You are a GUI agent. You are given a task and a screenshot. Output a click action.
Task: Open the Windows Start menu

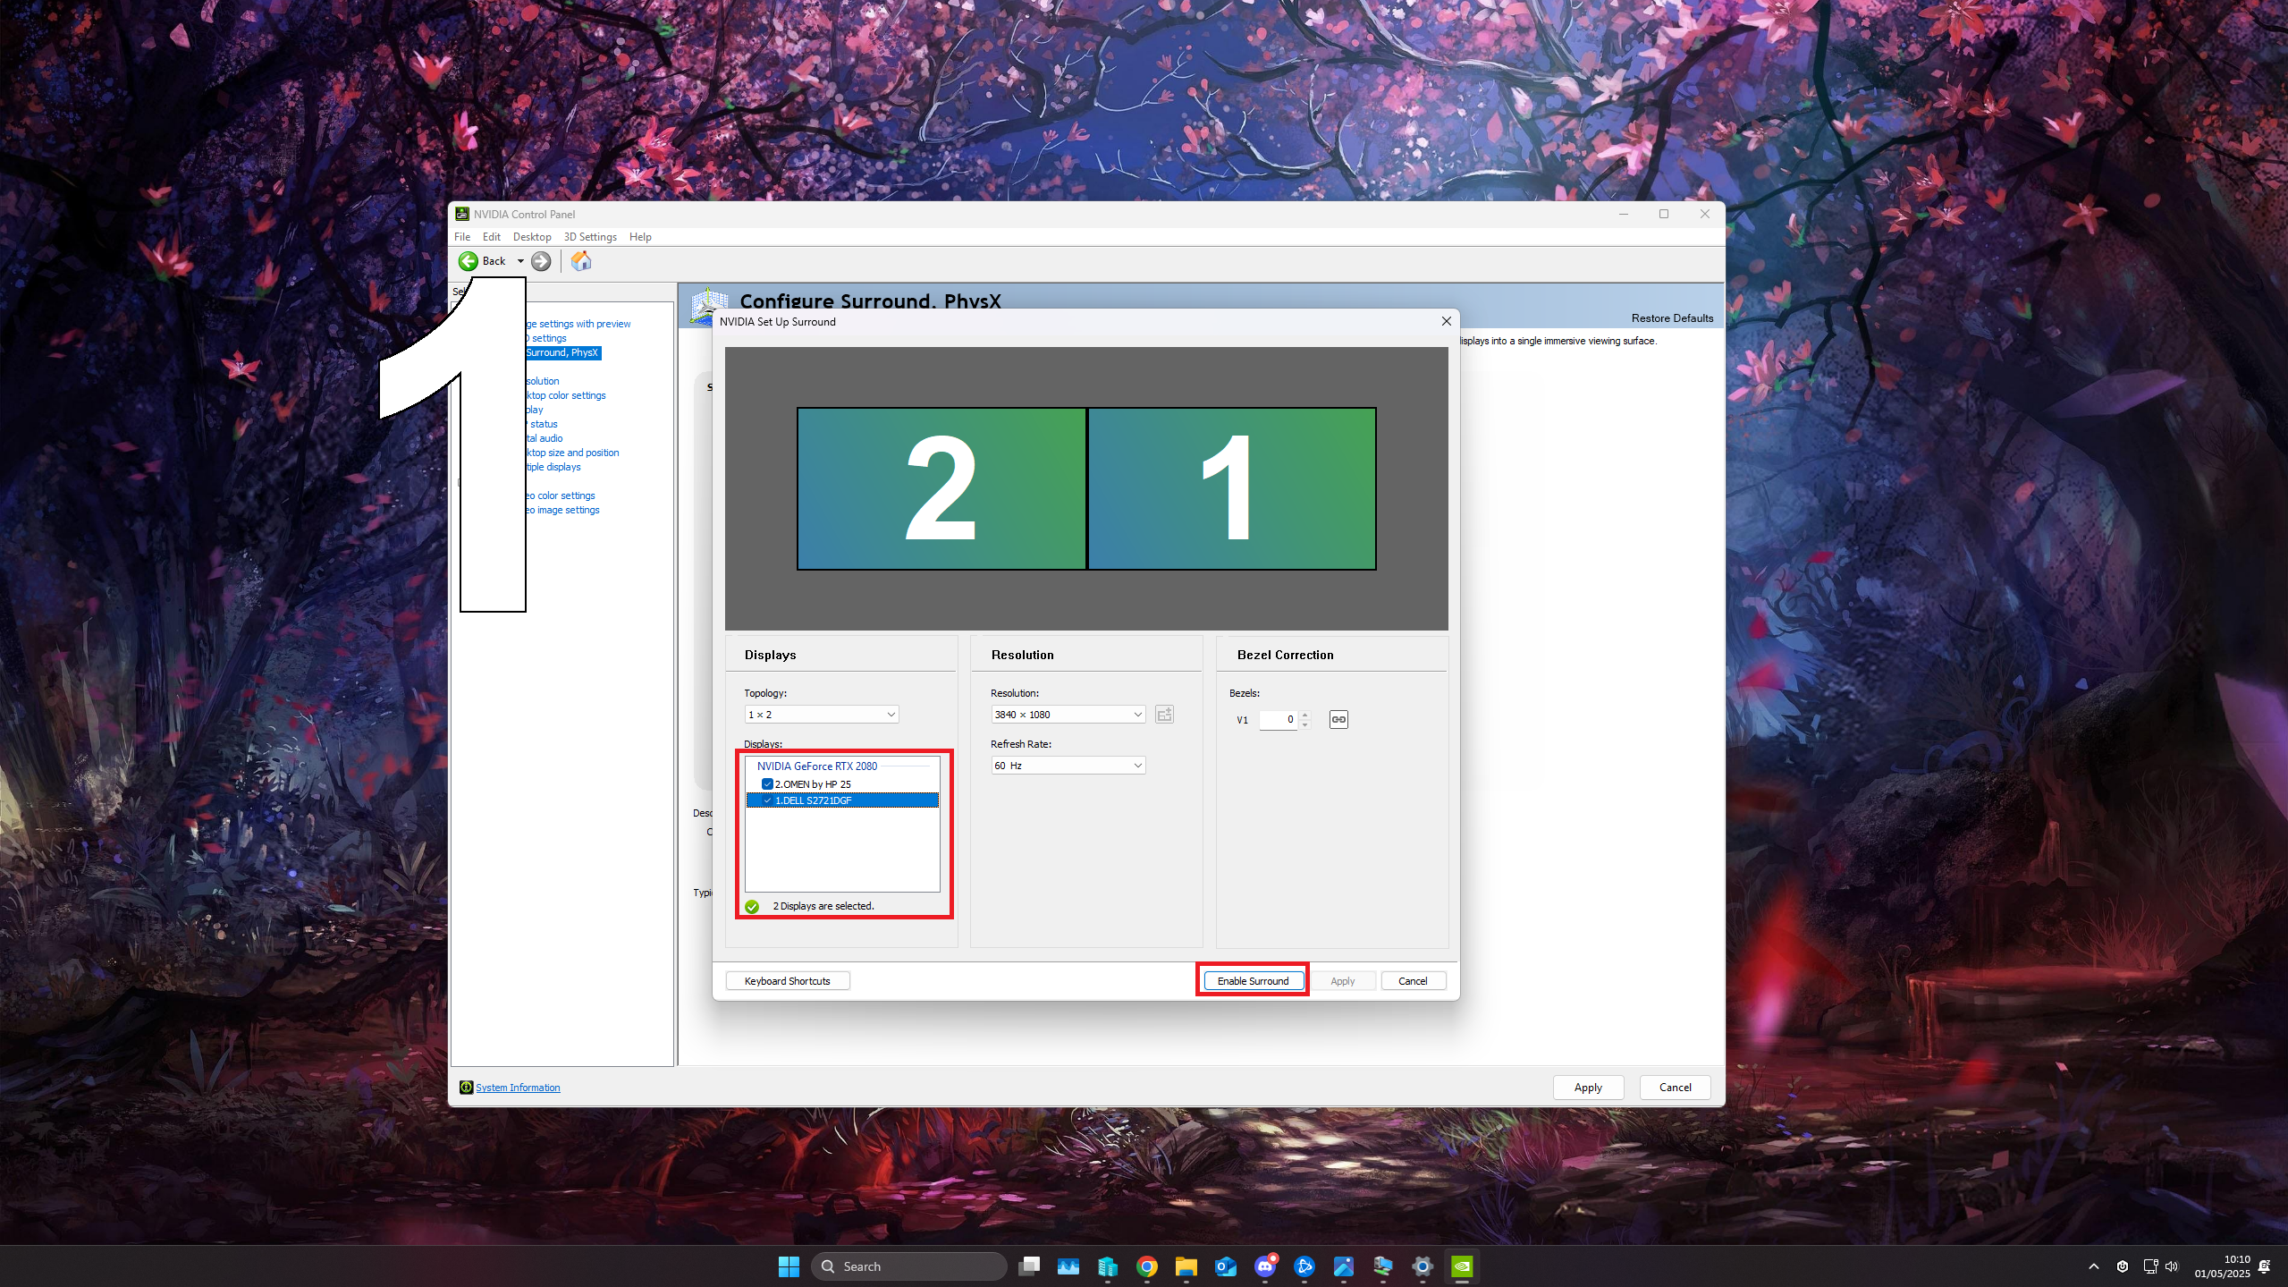789,1266
